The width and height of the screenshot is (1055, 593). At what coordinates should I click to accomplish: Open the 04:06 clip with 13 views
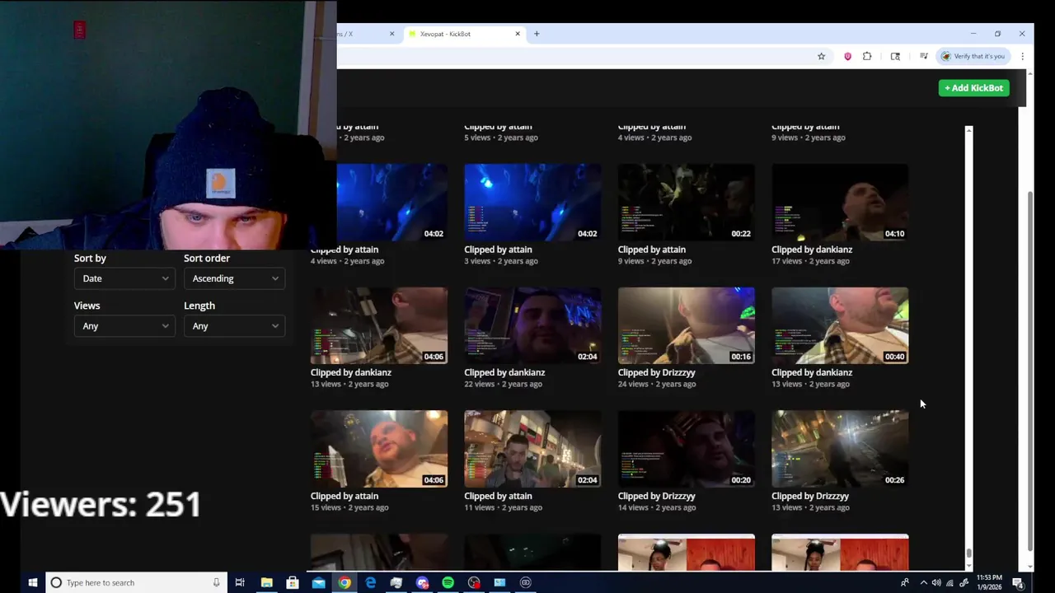[x=379, y=325]
